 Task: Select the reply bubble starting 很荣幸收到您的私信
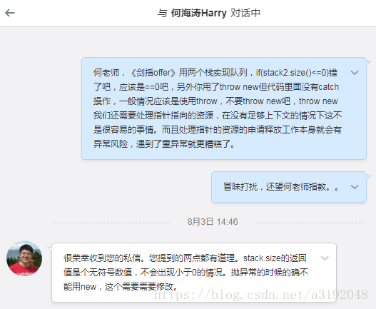click(194, 273)
